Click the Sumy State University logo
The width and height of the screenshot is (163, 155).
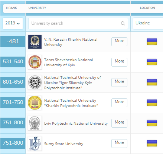point(35,144)
